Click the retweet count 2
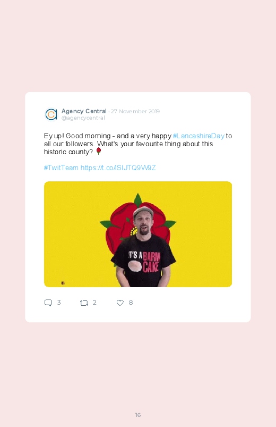The image size is (276, 427). pos(94,303)
